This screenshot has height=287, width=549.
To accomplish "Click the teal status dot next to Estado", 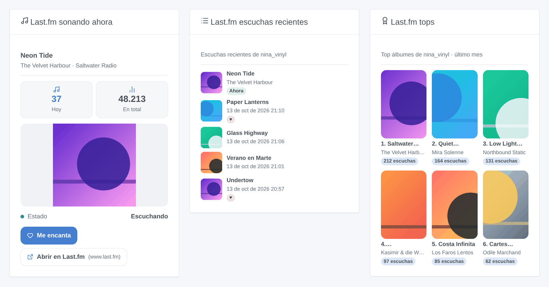I will [x=22, y=217].
